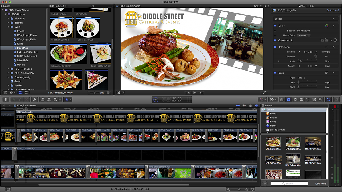Screen dimensions: 342x192
Task: Activate Crop onscreen controls icon
Action: pyautogui.click(x=327, y=73)
